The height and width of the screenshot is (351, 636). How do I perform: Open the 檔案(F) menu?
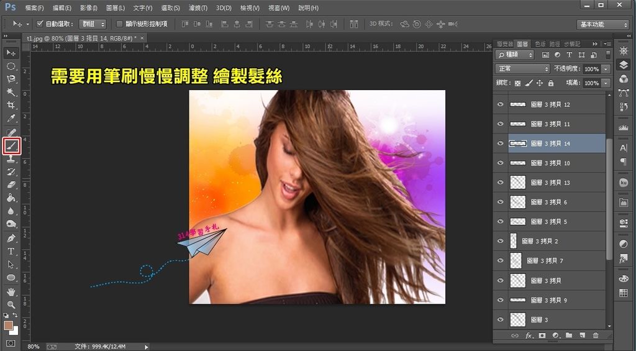(35, 8)
